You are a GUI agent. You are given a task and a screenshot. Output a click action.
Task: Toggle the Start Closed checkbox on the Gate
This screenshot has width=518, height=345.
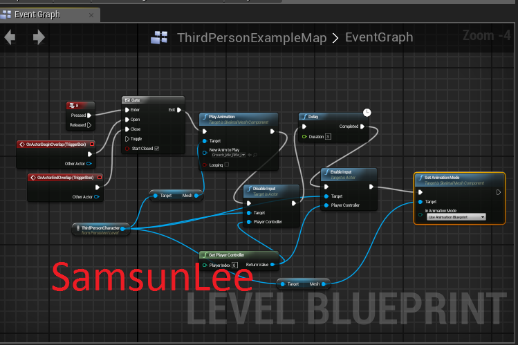point(157,149)
